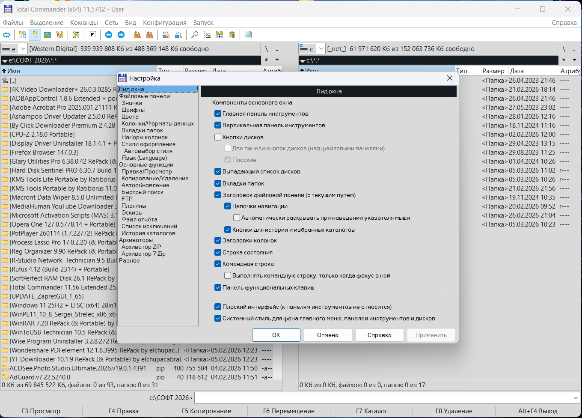Image resolution: width=582 pixels, height=418 pixels.
Task: Enable 'Автоматически раскрывать при наведении' checkbox
Action: pos(237,218)
